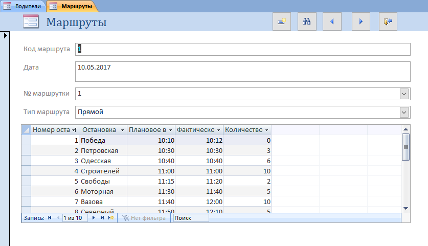Select the Вазова stop cell
This screenshot has height=246, width=428.
[x=103, y=202]
